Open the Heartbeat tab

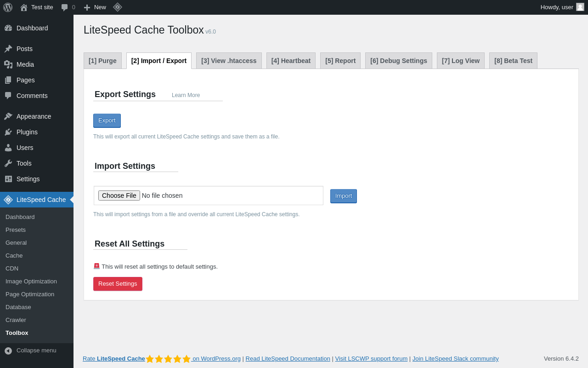pyautogui.click(x=291, y=61)
